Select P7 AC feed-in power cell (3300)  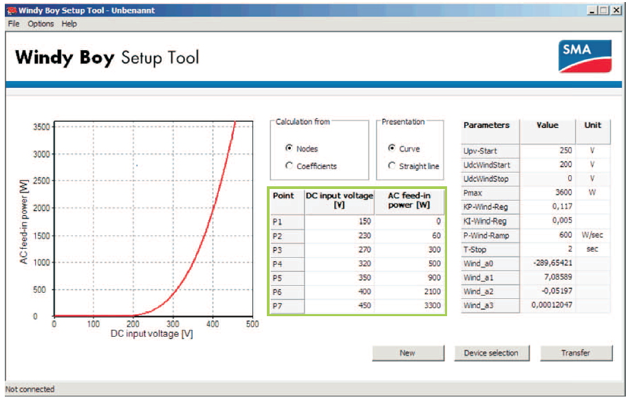(x=409, y=306)
